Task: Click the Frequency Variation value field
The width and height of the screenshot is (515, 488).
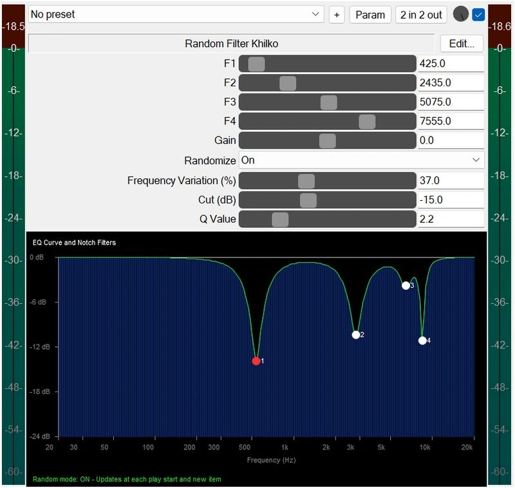Action: point(451,181)
